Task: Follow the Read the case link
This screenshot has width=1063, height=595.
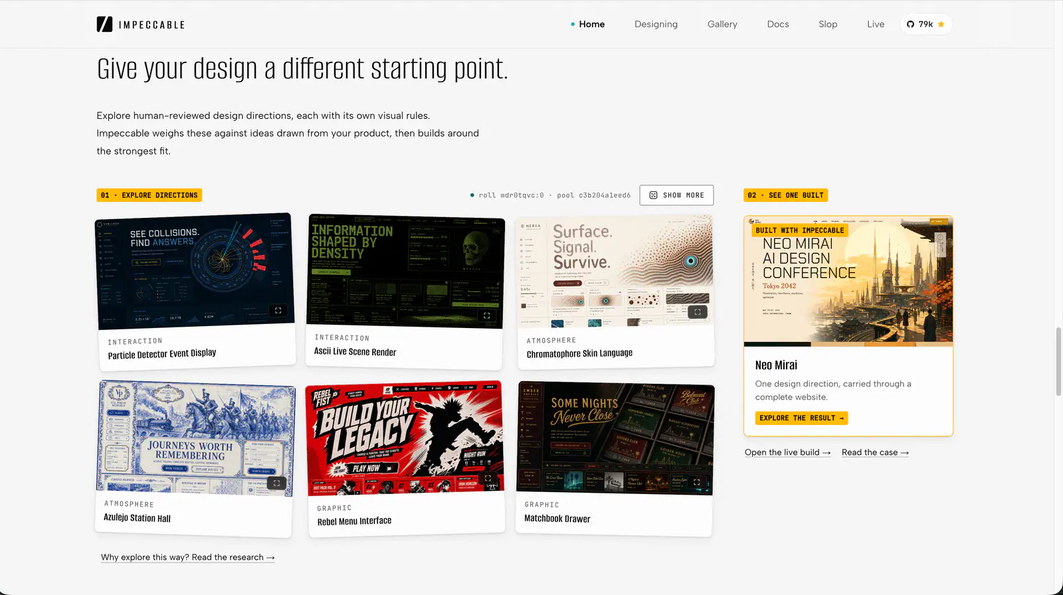Action: click(x=875, y=452)
